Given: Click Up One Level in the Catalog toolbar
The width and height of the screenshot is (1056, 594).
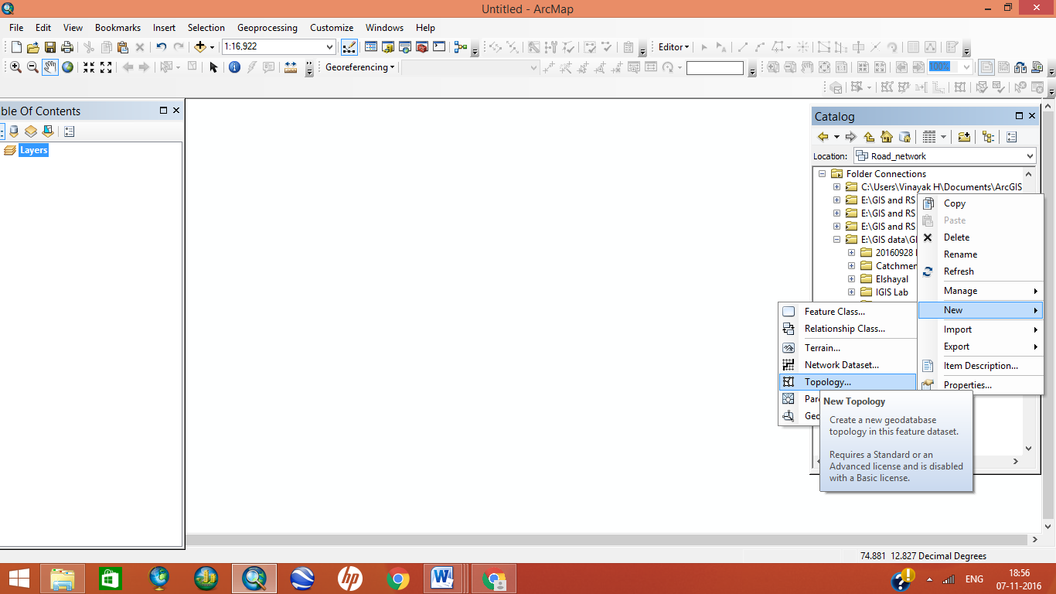Looking at the screenshot, I should point(867,136).
